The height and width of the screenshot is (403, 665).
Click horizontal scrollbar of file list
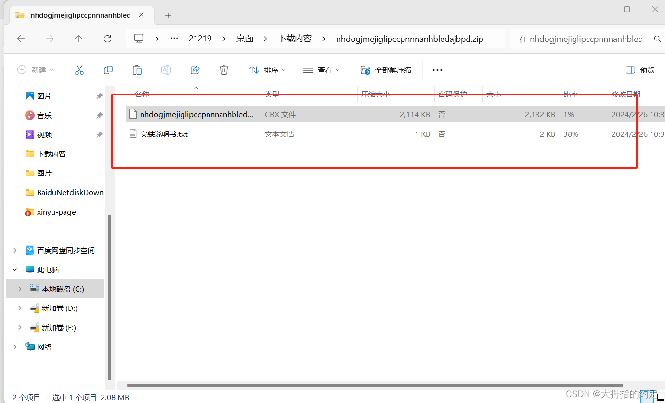[375, 385]
